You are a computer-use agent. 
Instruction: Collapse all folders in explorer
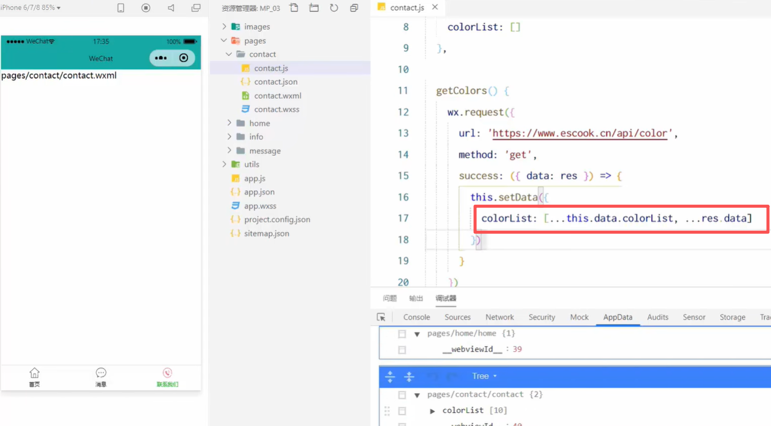click(x=354, y=8)
